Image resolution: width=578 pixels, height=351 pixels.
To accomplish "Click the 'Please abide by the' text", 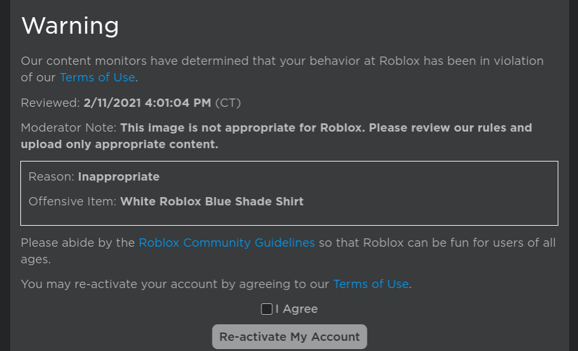I will coord(78,243).
